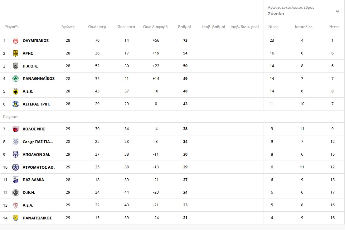Image resolution: width=345 pixels, height=230 pixels.
Task: Click the Αγώνες column header
Action: (68, 27)
